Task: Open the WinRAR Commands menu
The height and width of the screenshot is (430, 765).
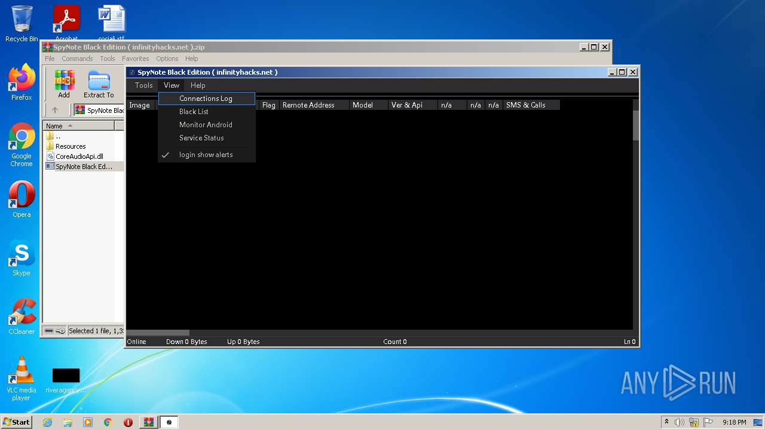Action: tap(77, 59)
